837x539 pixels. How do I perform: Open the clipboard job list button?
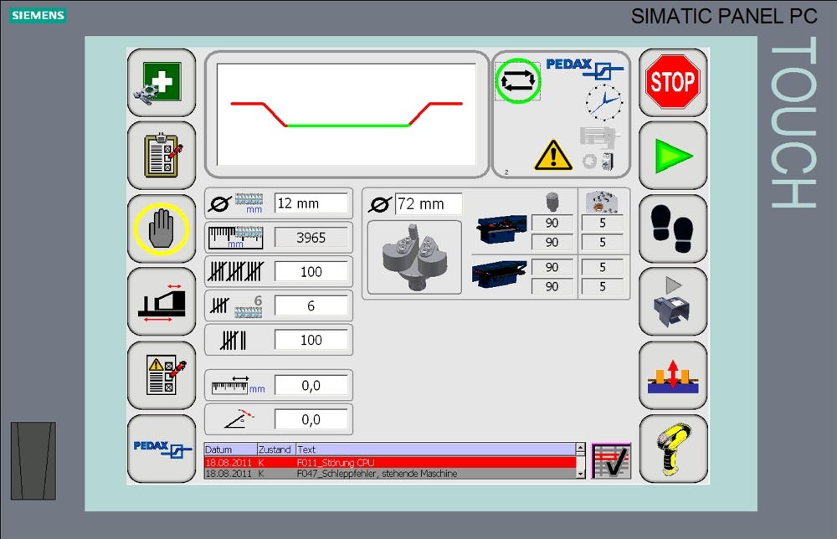coord(162,156)
